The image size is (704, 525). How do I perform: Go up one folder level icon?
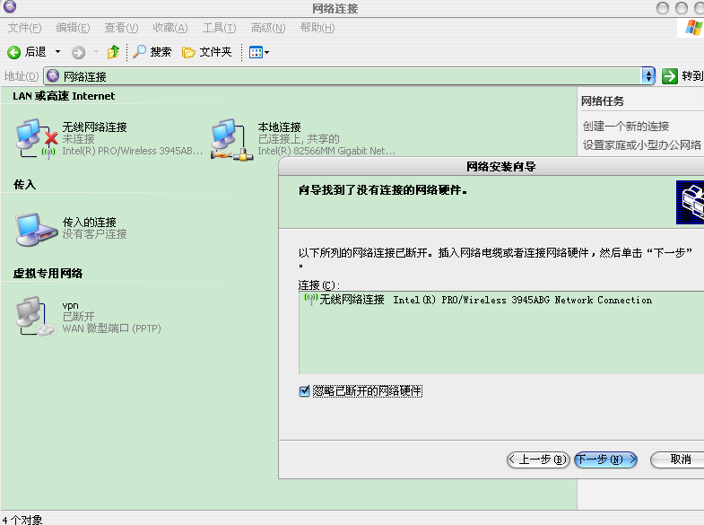click(x=113, y=52)
